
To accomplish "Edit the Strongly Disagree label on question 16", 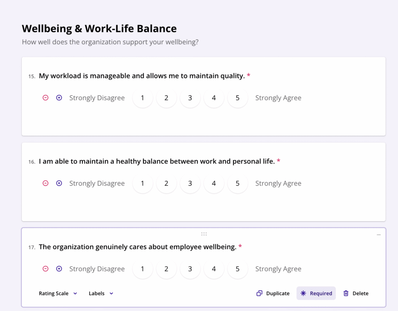I will point(97,183).
